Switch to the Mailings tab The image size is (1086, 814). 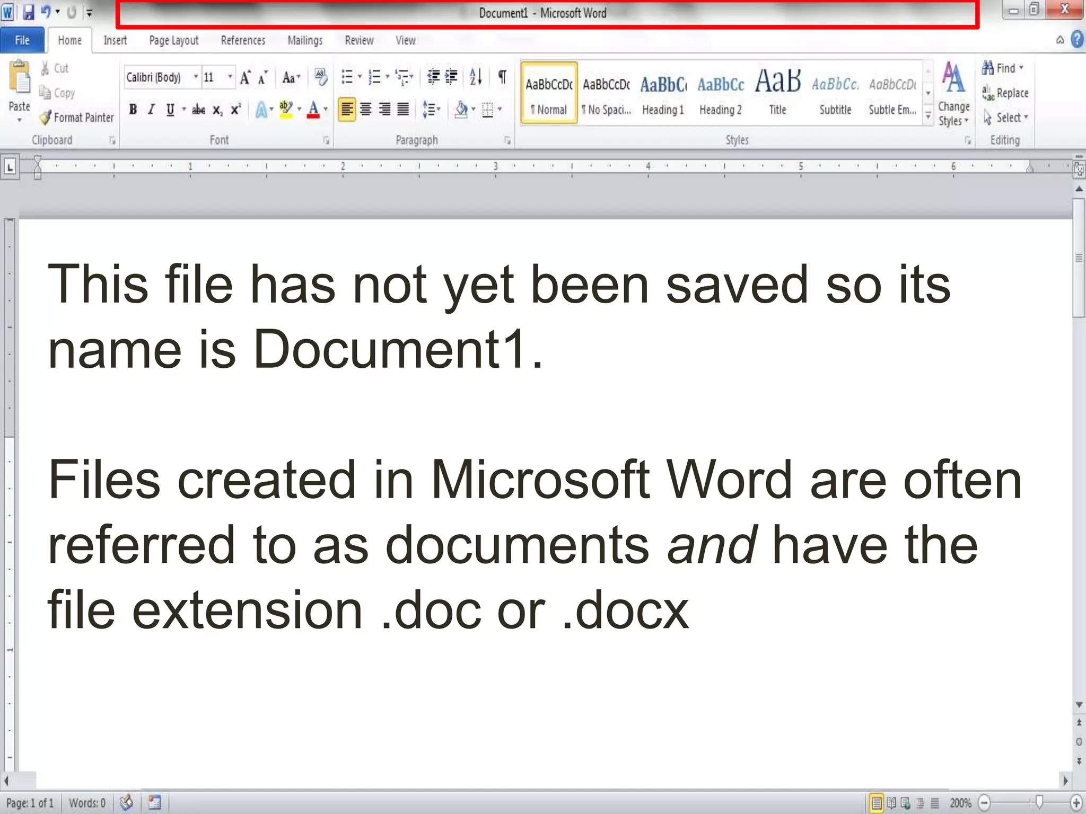(305, 40)
